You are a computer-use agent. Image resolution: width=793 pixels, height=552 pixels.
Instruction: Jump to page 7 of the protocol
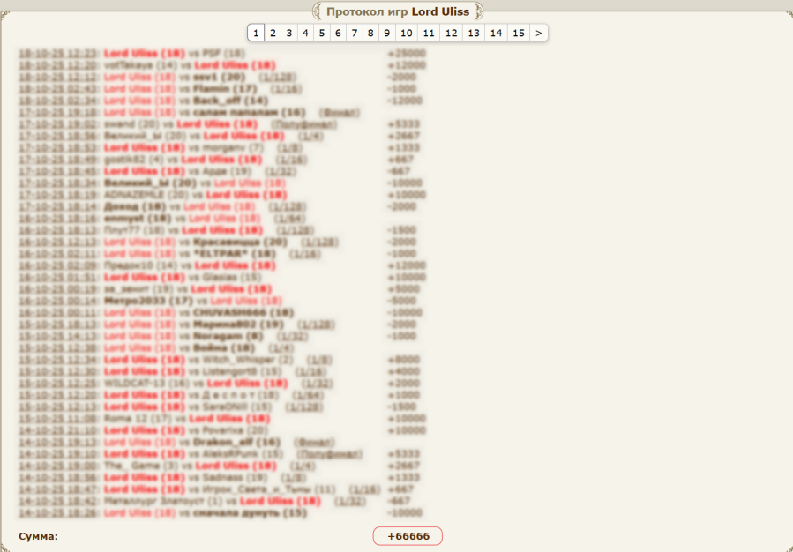point(354,33)
